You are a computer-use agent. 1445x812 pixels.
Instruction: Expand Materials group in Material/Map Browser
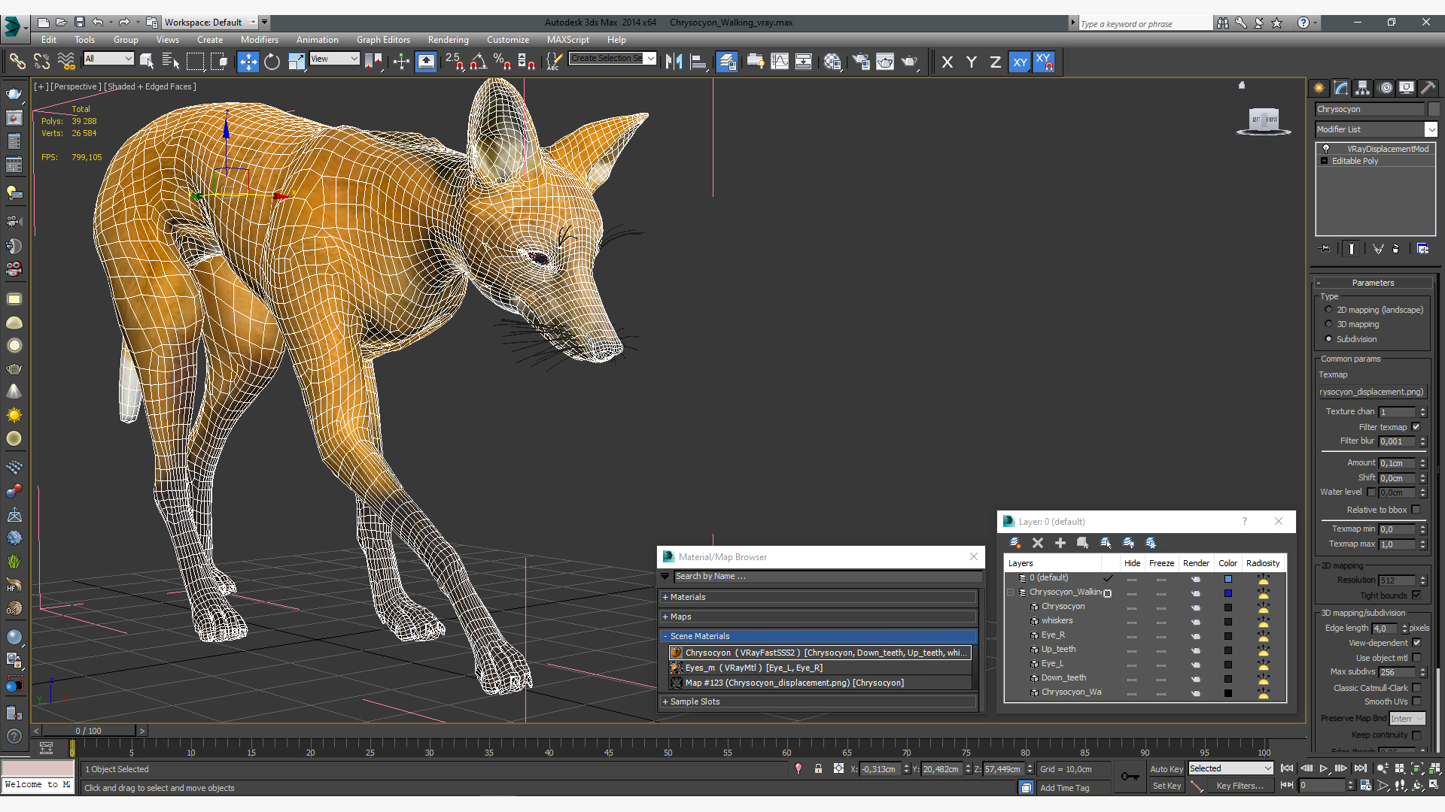(665, 597)
